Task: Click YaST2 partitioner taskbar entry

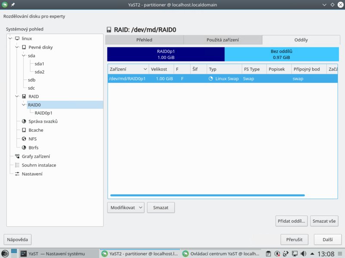Action: coord(140,254)
